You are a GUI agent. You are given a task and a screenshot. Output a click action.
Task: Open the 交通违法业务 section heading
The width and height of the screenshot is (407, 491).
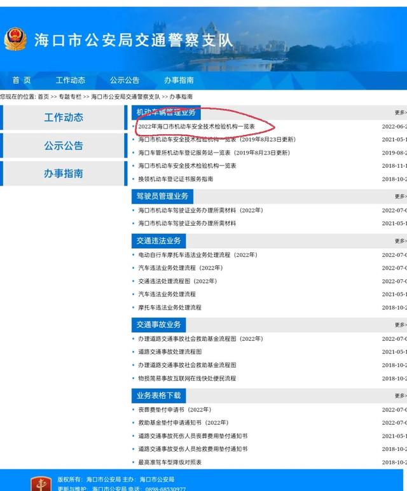158,241
